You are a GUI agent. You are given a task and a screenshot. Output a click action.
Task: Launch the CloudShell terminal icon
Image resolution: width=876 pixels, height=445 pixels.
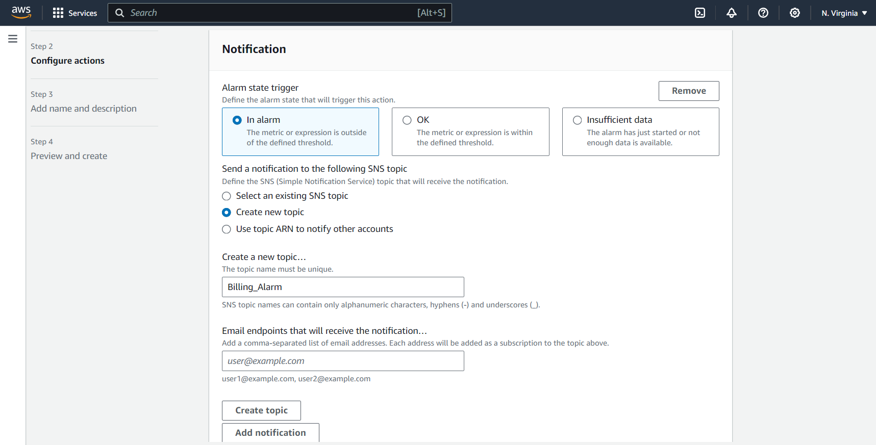pos(700,13)
